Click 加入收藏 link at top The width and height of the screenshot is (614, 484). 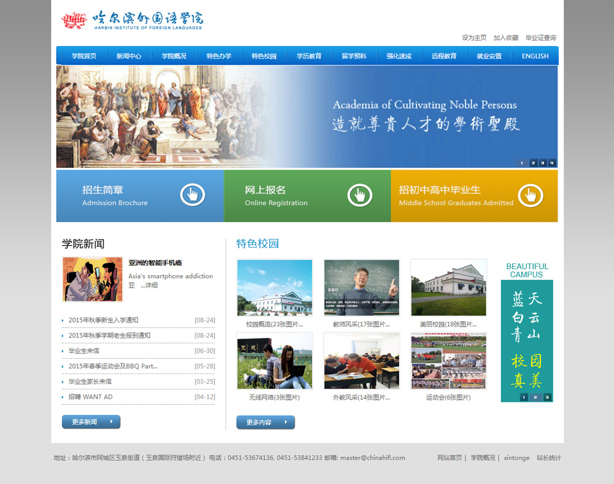point(506,37)
